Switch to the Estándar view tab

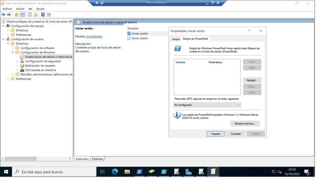coord(98,159)
